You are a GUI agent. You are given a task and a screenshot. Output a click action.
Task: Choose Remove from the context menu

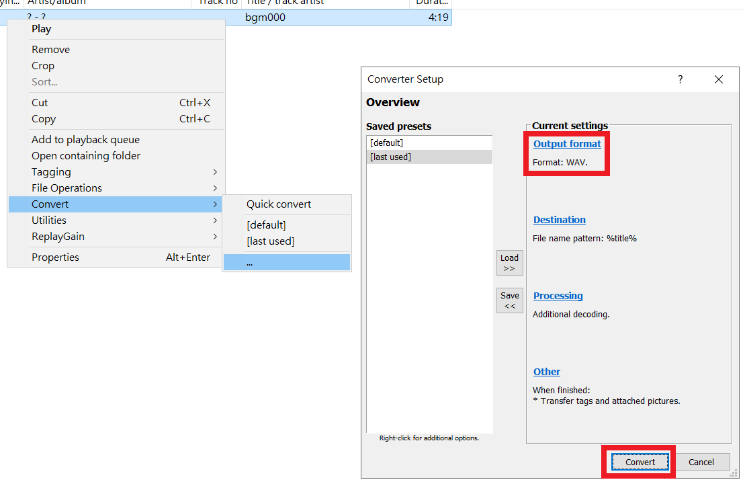coord(50,50)
